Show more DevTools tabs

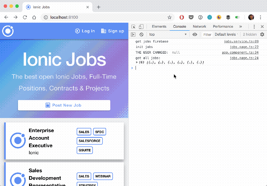click(x=240, y=27)
